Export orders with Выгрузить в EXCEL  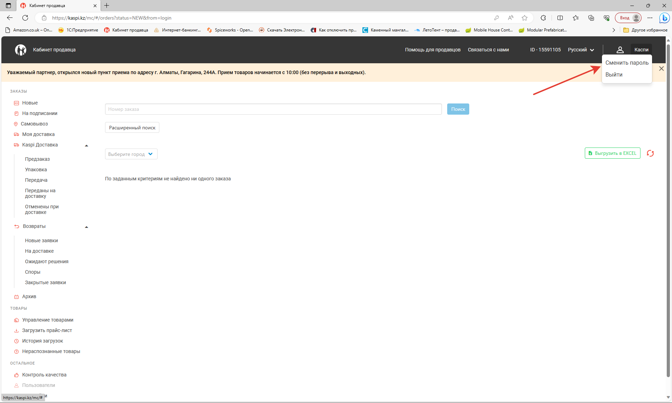click(x=612, y=153)
